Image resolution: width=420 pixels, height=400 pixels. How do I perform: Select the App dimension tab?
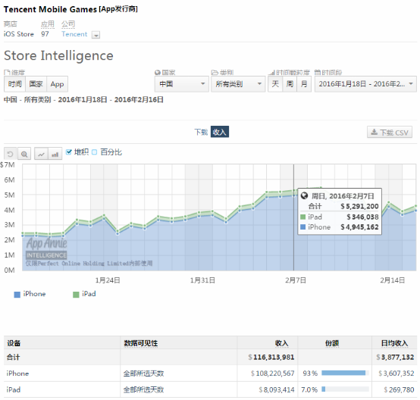coord(57,84)
